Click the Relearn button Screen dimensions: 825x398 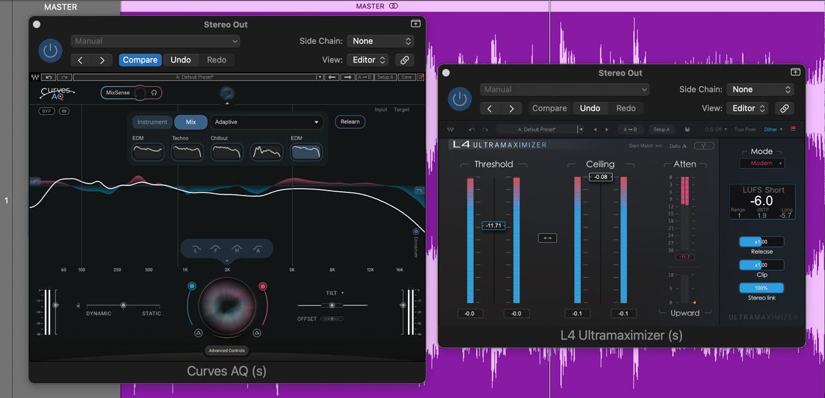[350, 122]
